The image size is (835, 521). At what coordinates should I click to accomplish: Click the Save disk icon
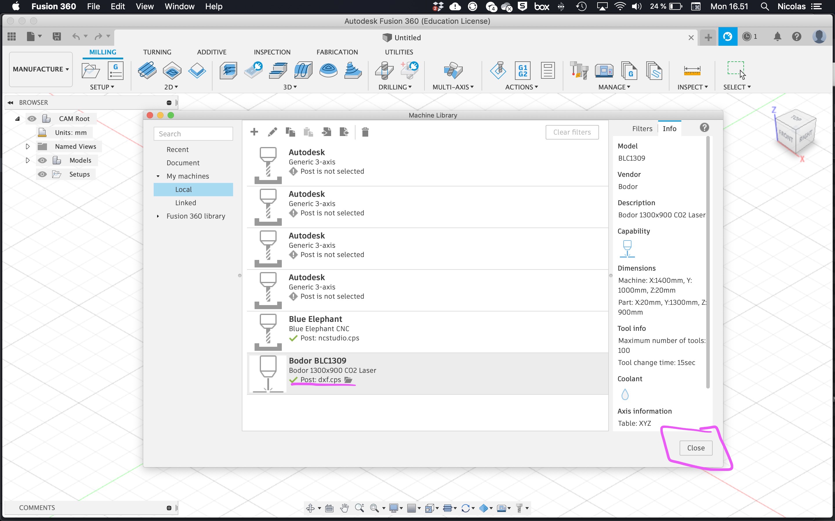click(57, 36)
